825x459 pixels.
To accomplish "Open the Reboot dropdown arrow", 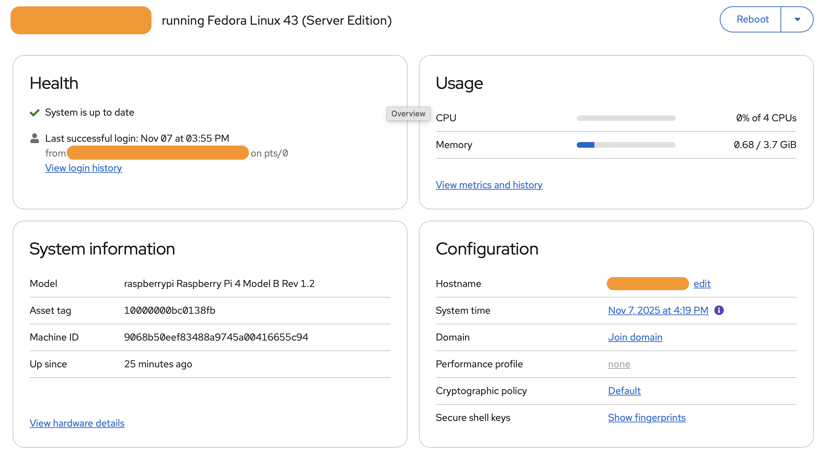I will pos(797,19).
